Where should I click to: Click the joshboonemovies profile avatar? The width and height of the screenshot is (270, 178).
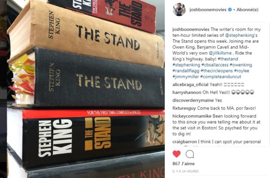point(179,9)
